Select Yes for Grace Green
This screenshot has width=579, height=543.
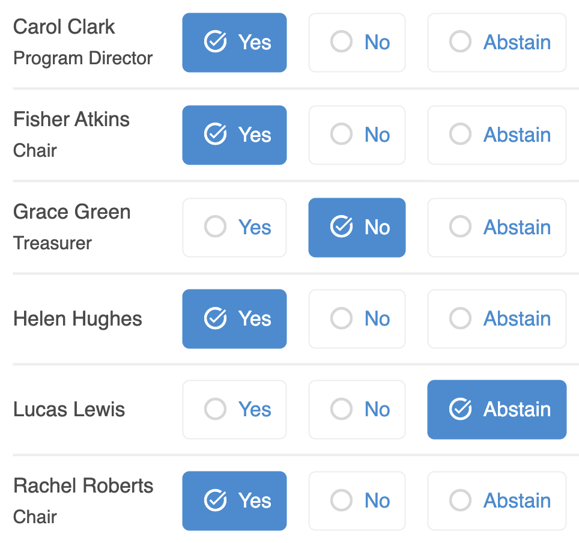(234, 227)
